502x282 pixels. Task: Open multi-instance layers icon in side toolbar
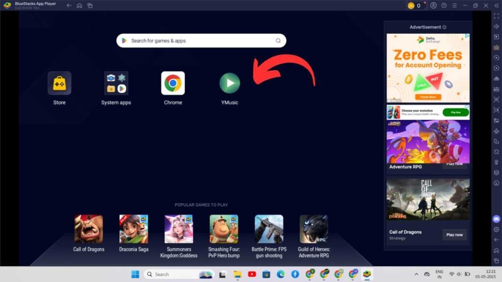tap(496, 173)
